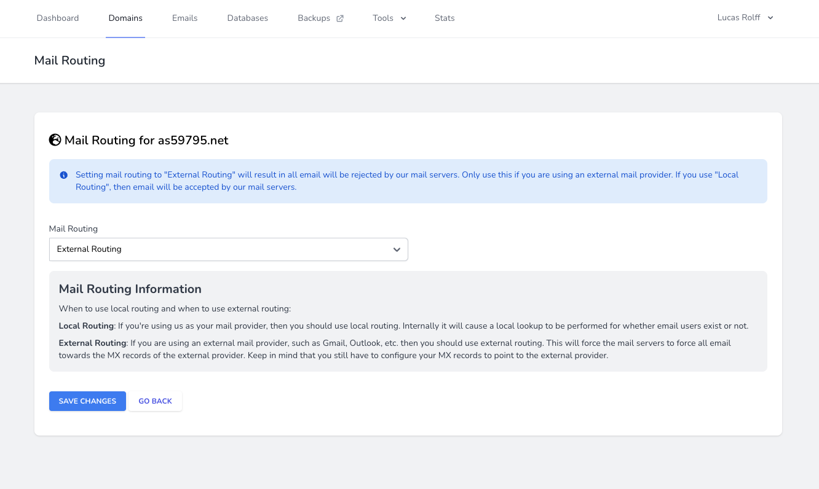This screenshot has width=819, height=489.
Task: Open the Databases section
Action: pos(247,18)
